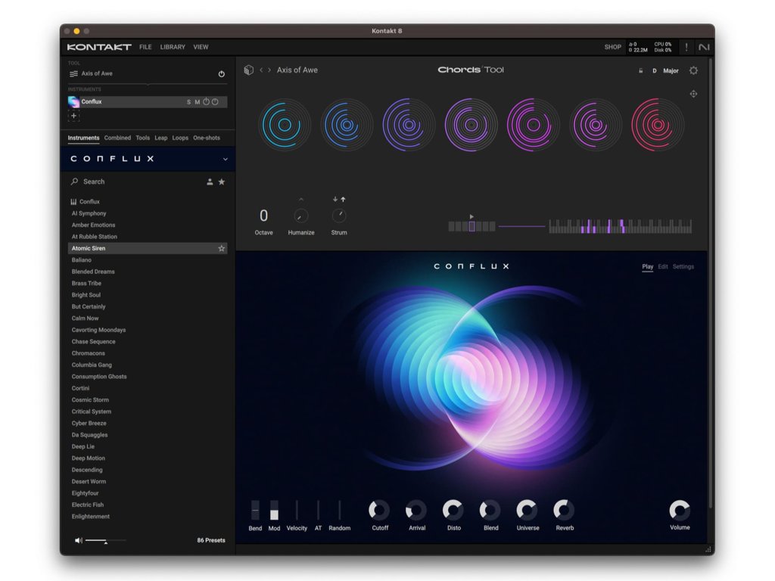Switch to the Loops tab
775x581 pixels.
[x=180, y=138]
